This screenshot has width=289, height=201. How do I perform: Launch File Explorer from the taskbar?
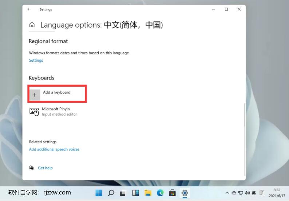(x=148, y=193)
